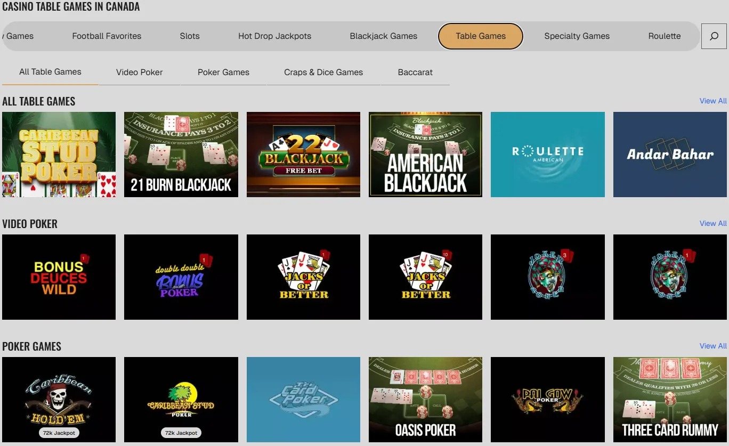Viewport: 729px width, 446px height.
Task: Launch the Oasis Poker game
Action: coord(425,400)
